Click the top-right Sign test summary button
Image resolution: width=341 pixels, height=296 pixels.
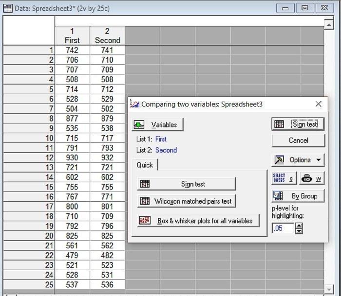point(298,124)
